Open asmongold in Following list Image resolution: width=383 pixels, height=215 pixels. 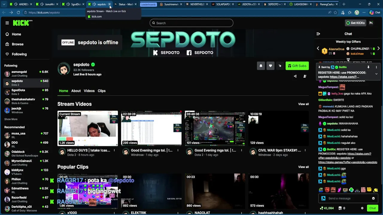coord(26,73)
